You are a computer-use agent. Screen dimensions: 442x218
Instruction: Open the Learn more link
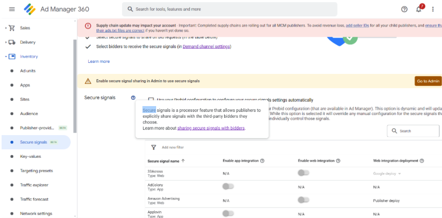[x=99, y=61]
